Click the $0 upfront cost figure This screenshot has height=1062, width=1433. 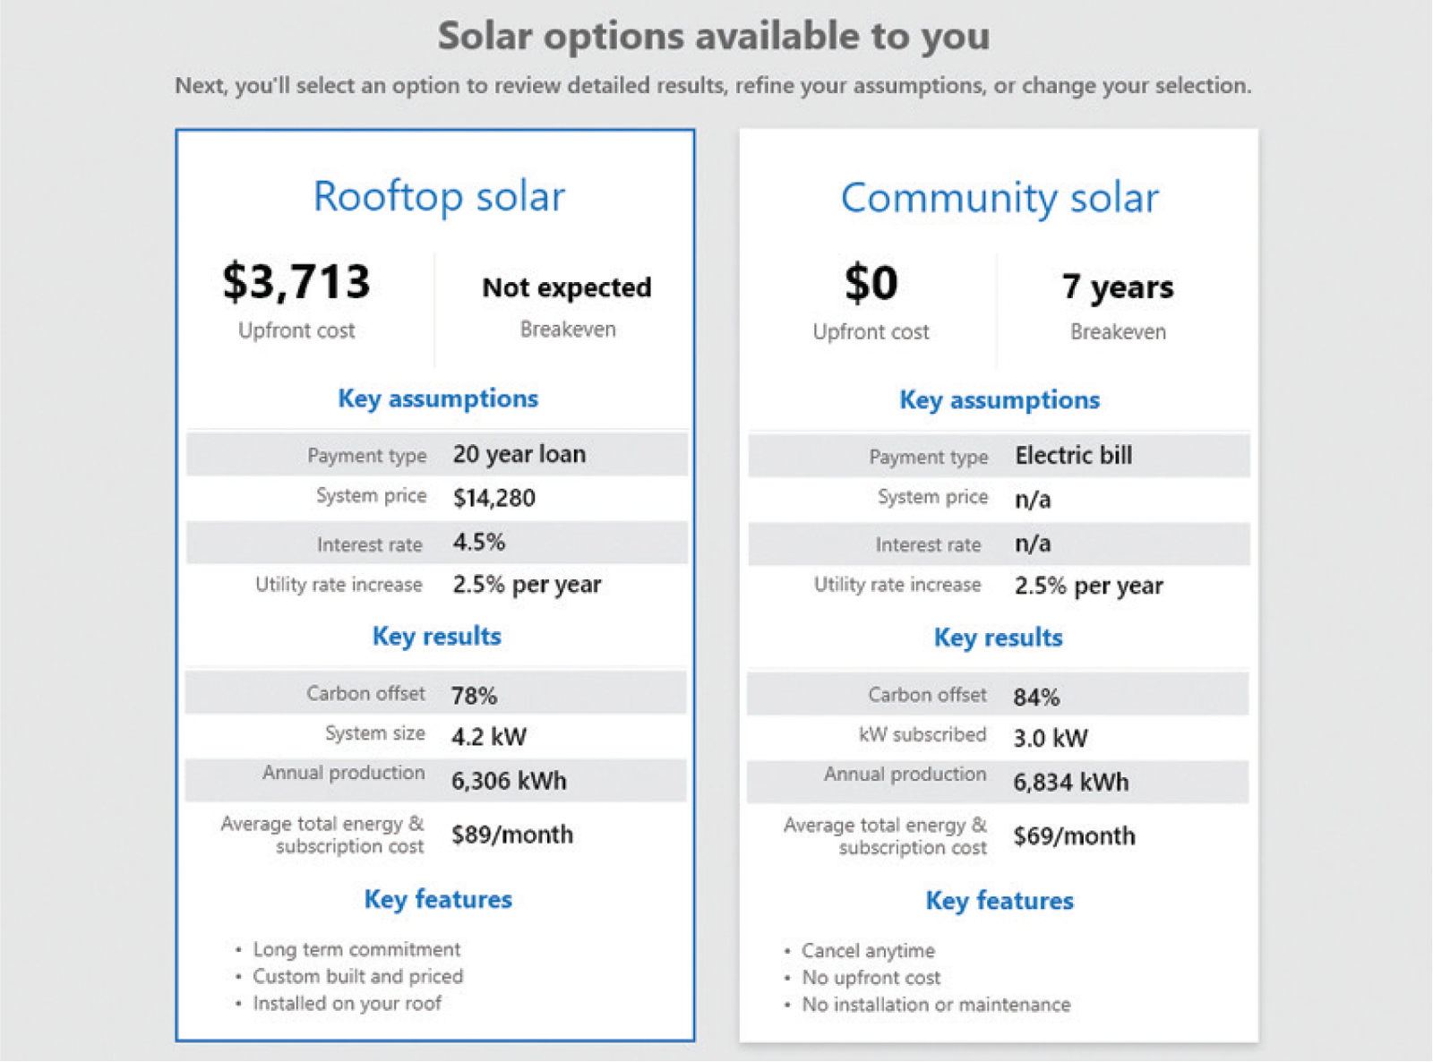(871, 283)
